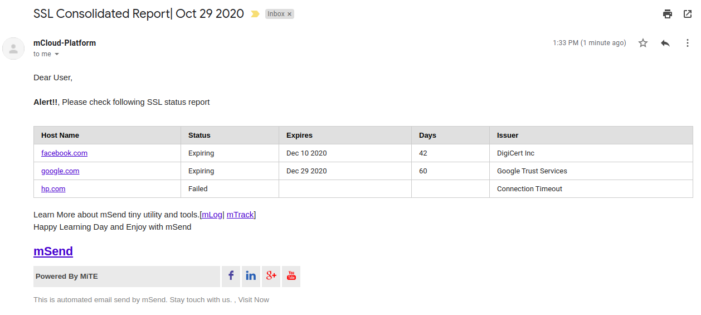Open email in a new window
Screen dimensions: 701x315
(x=688, y=14)
